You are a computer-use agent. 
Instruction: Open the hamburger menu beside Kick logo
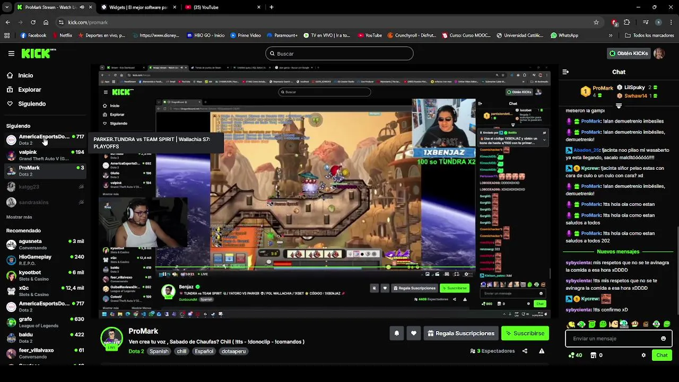coord(11,54)
